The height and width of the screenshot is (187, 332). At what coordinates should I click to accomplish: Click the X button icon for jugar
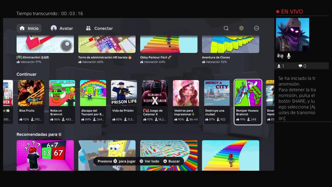[115, 161]
